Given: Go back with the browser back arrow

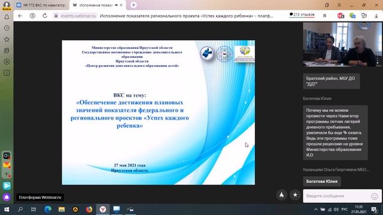Looking at the screenshot, I should 20,16.
